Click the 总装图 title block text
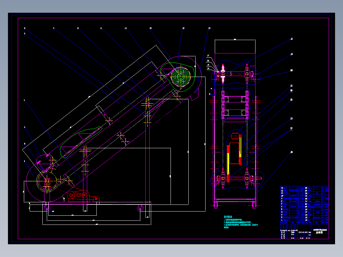 [319, 233]
